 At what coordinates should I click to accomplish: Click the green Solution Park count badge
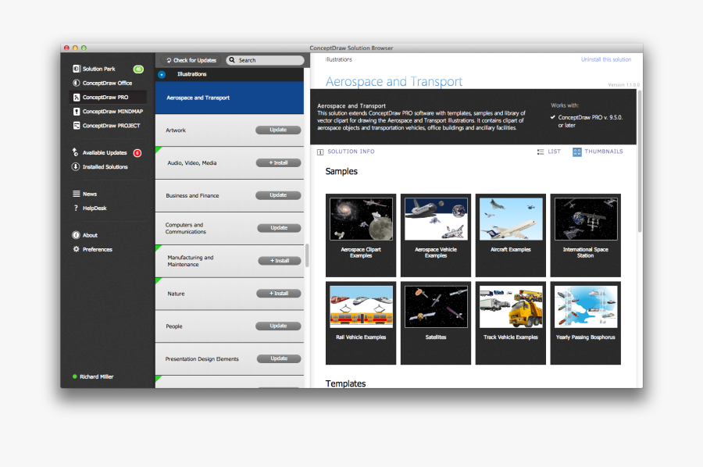point(138,69)
